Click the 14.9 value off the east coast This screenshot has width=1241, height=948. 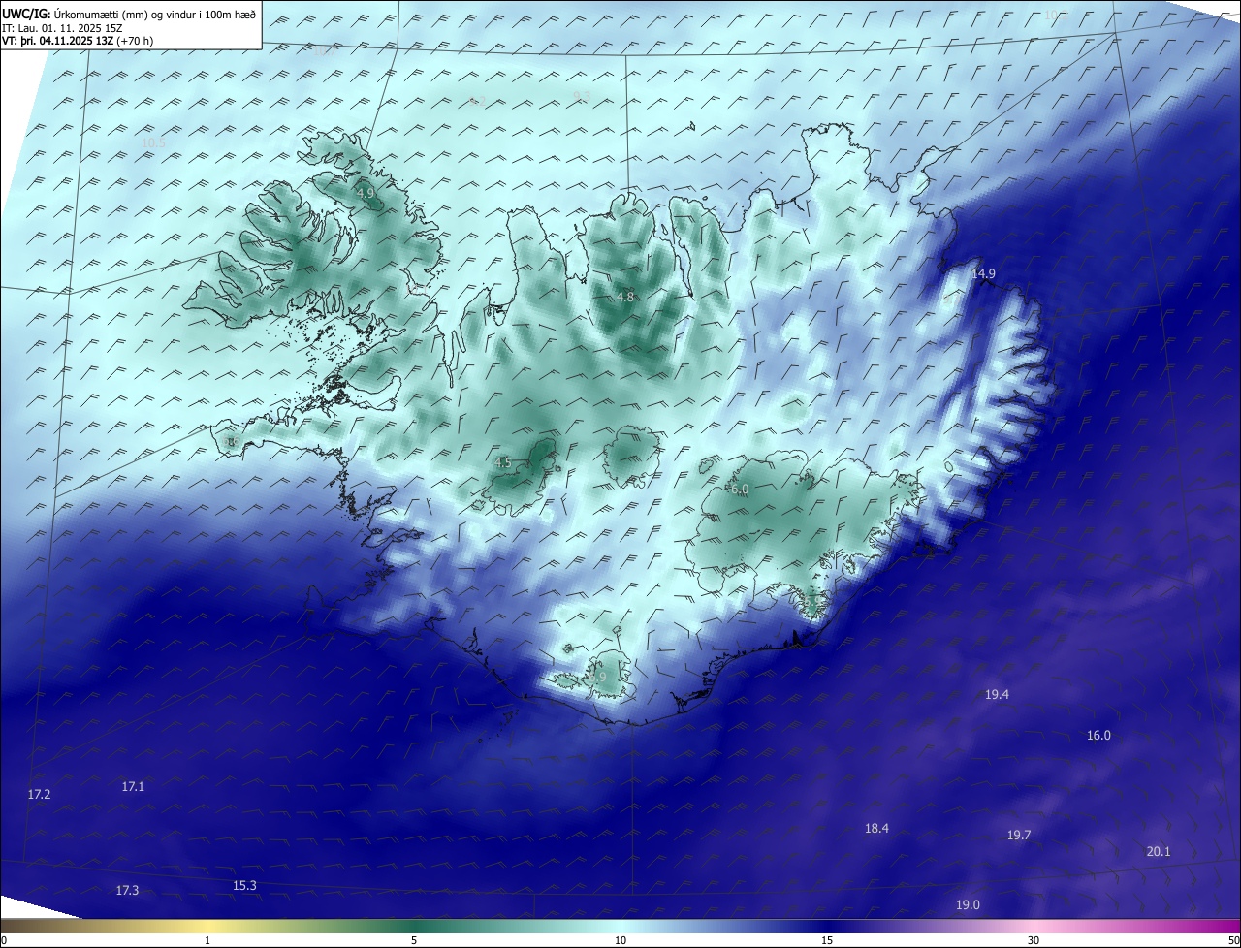983,274
